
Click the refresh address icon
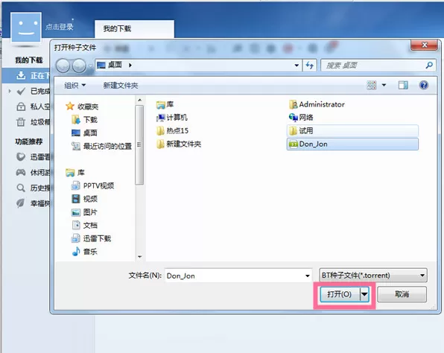coord(309,66)
